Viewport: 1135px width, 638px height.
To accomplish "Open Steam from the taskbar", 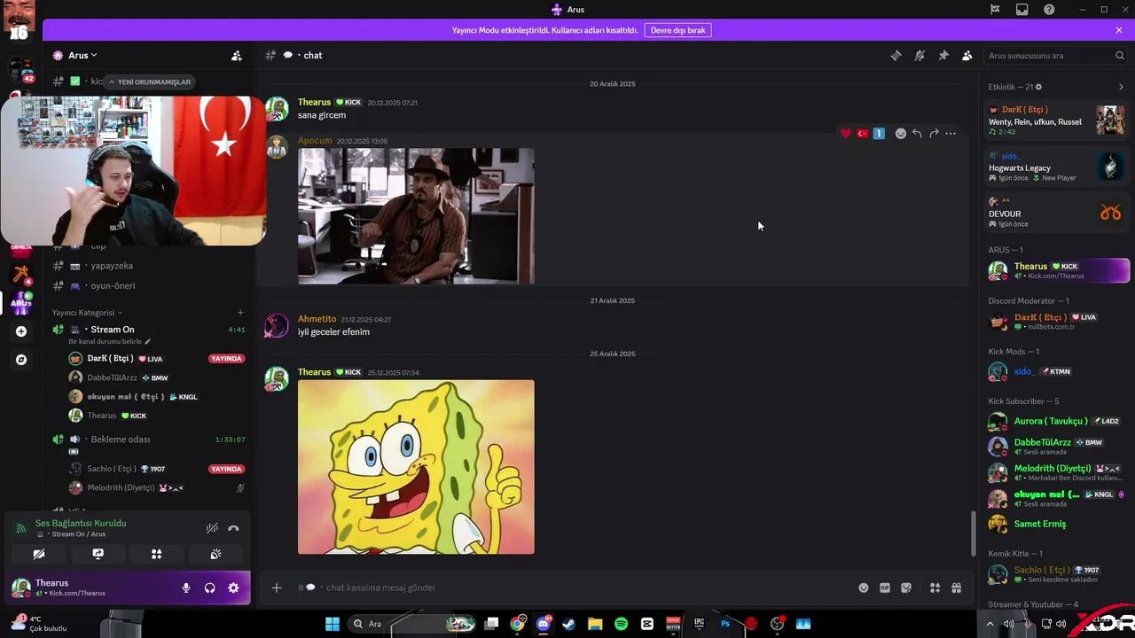I will tap(568, 624).
